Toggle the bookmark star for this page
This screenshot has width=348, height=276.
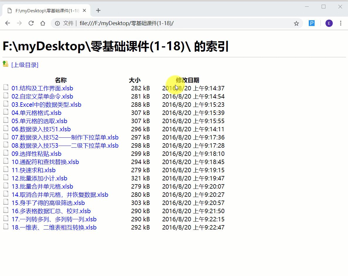[296, 23]
